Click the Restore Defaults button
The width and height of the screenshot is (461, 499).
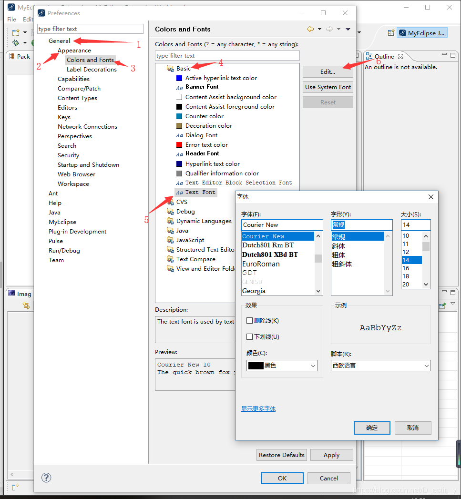coord(282,455)
